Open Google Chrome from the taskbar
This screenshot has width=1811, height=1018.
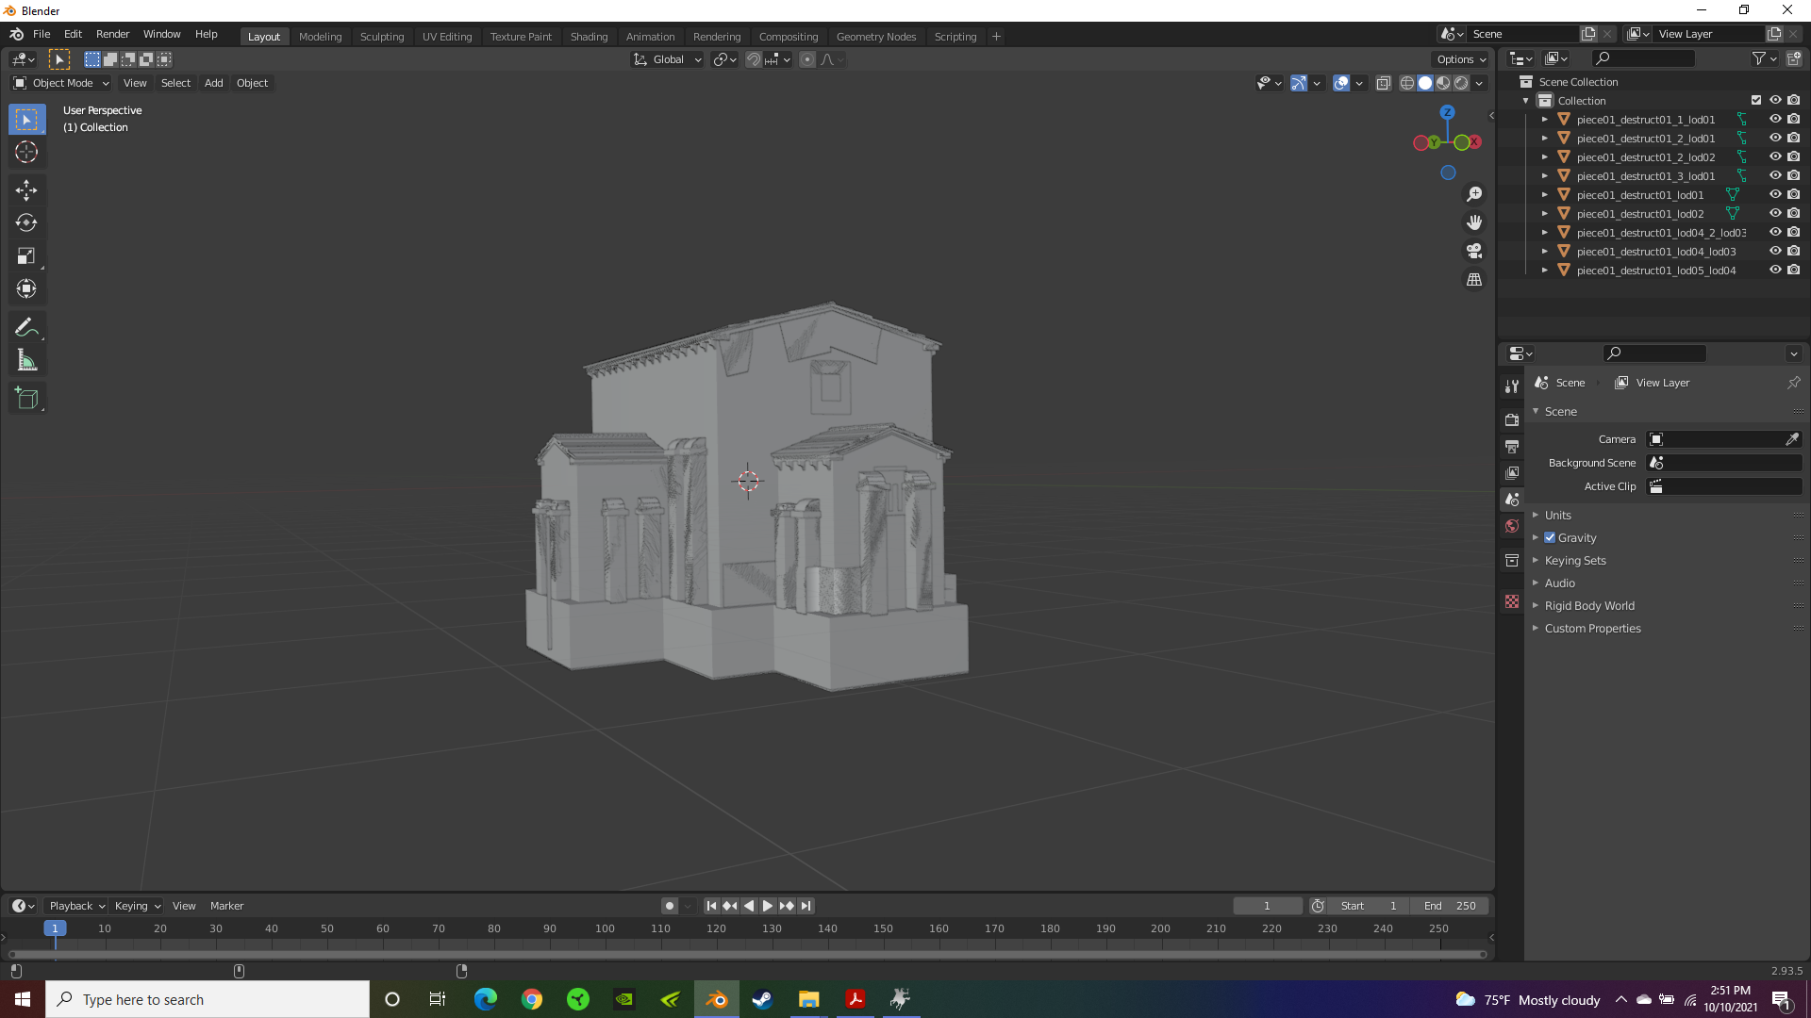(x=532, y=999)
